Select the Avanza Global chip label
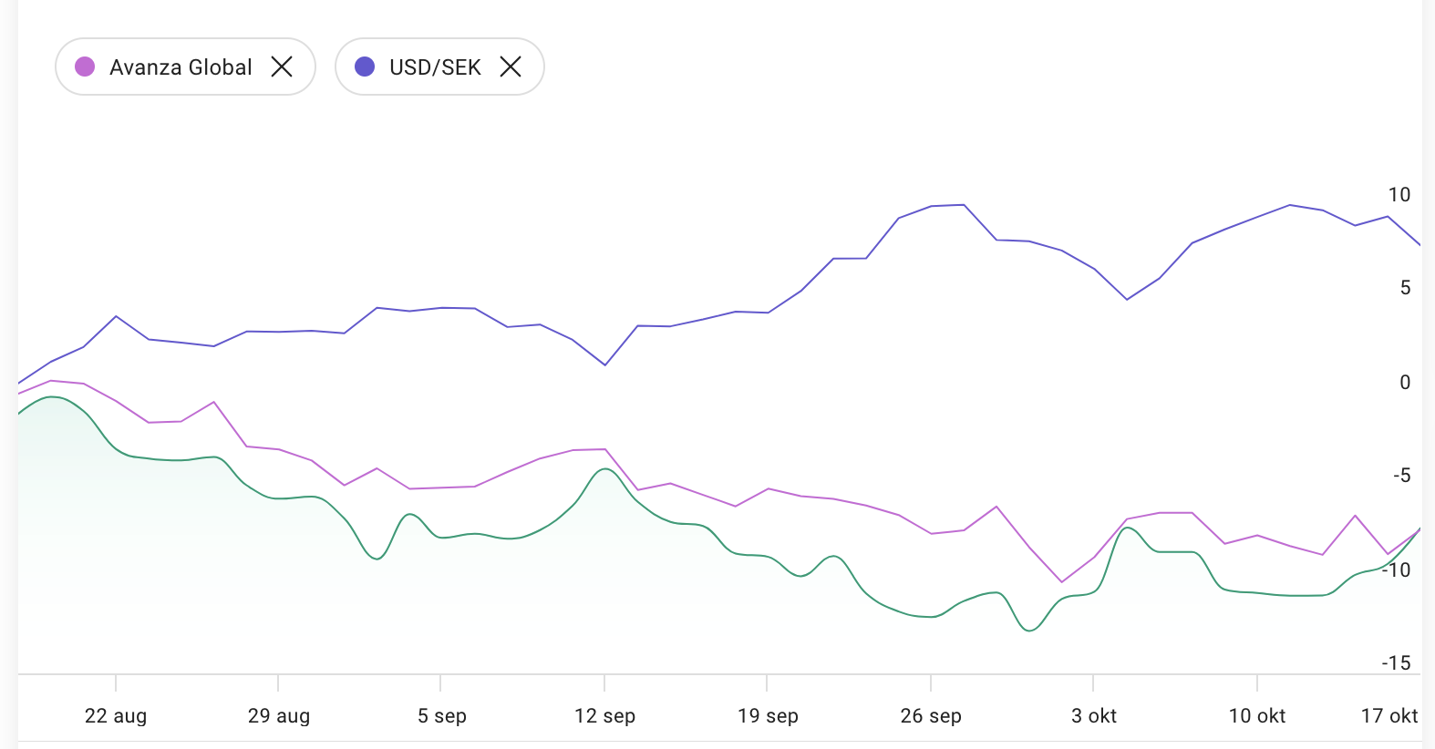The image size is (1435, 749). 181,67
